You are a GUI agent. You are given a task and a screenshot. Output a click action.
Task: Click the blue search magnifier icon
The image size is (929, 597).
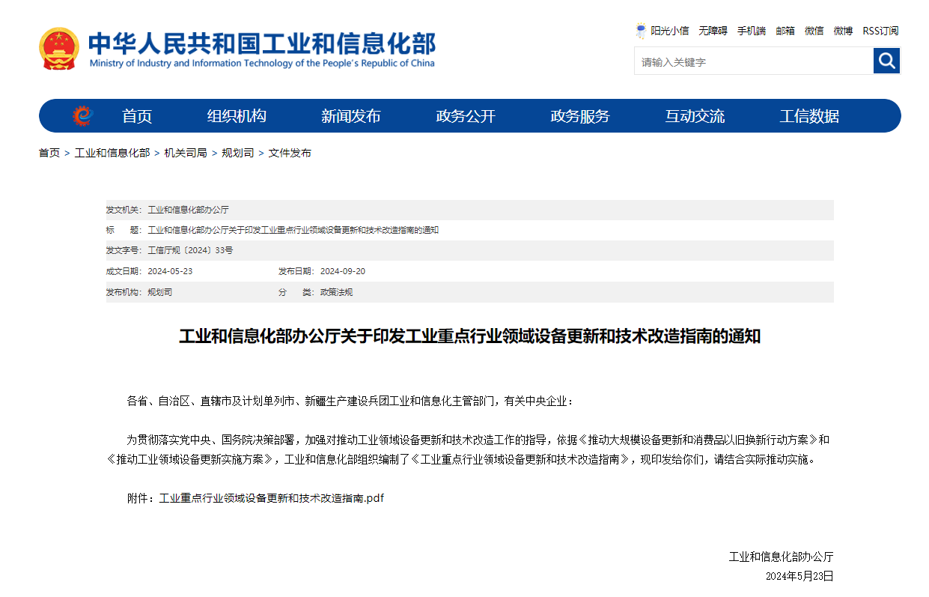[886, 61]
